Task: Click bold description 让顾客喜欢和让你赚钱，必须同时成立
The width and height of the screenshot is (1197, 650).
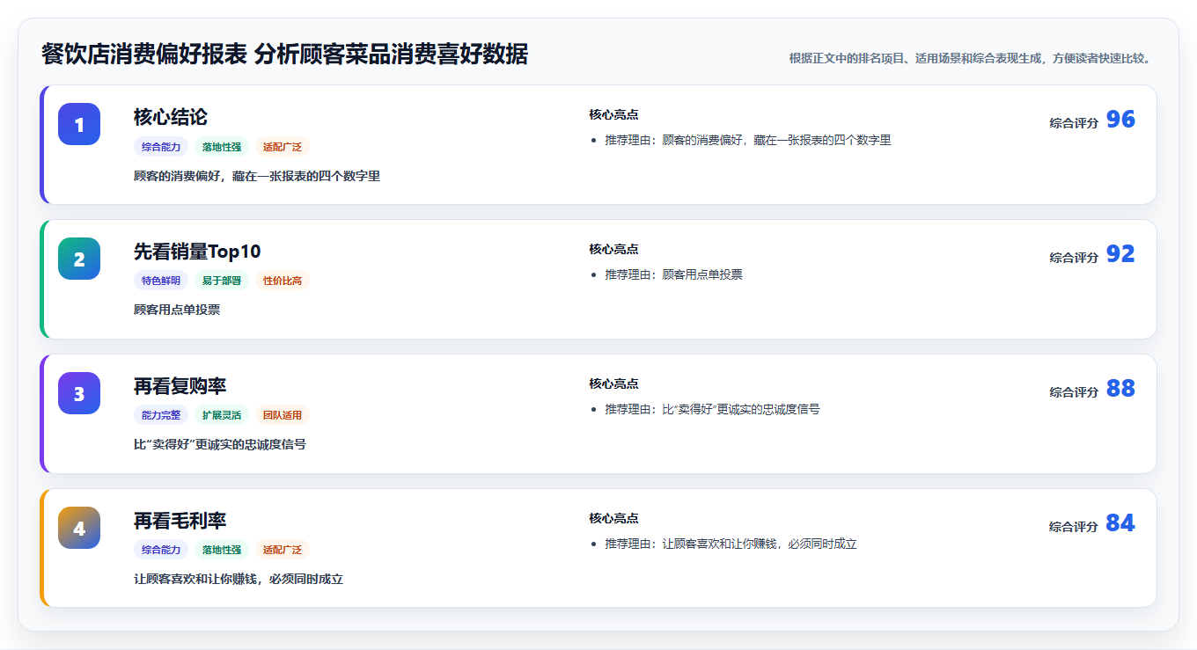Action: click(x=239, y=579)
